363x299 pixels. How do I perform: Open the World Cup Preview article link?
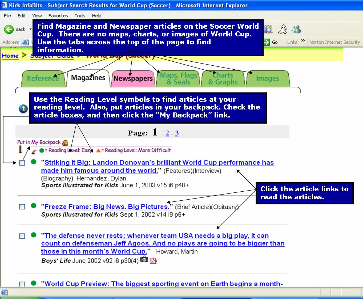pos(164,284)
